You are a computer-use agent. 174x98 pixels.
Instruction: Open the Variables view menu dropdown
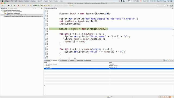click(169, 60)
